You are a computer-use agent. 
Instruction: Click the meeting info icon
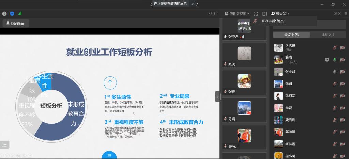point(4,14)
